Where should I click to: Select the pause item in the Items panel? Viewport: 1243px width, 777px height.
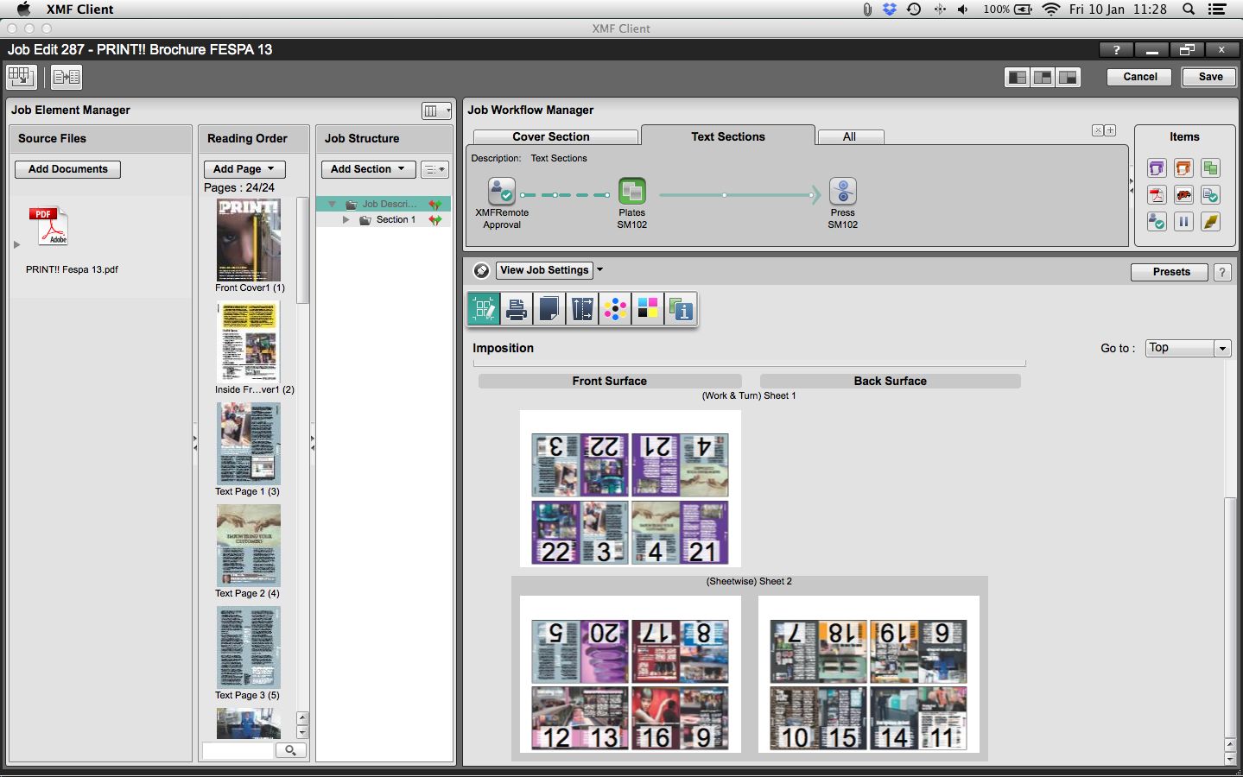coord(1183,221)
